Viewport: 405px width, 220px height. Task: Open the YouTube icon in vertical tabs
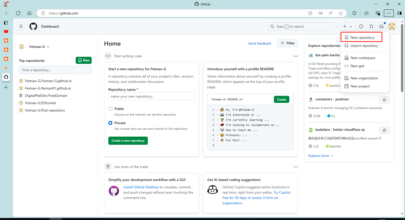pyautogui.click(x=6, y=31)
